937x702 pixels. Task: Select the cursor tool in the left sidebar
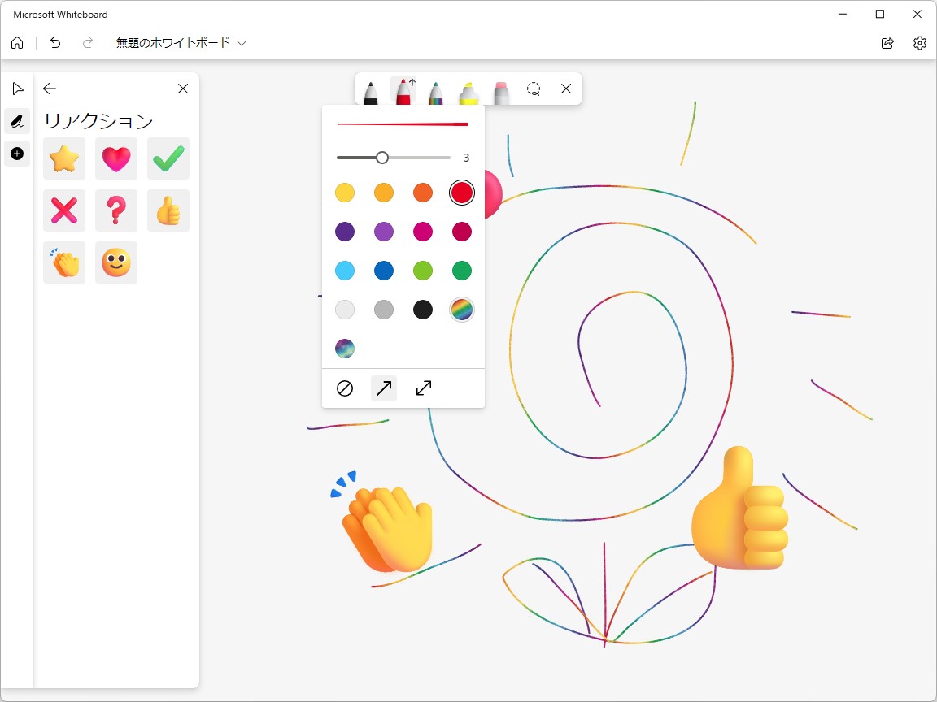click(x=17, y=89)
